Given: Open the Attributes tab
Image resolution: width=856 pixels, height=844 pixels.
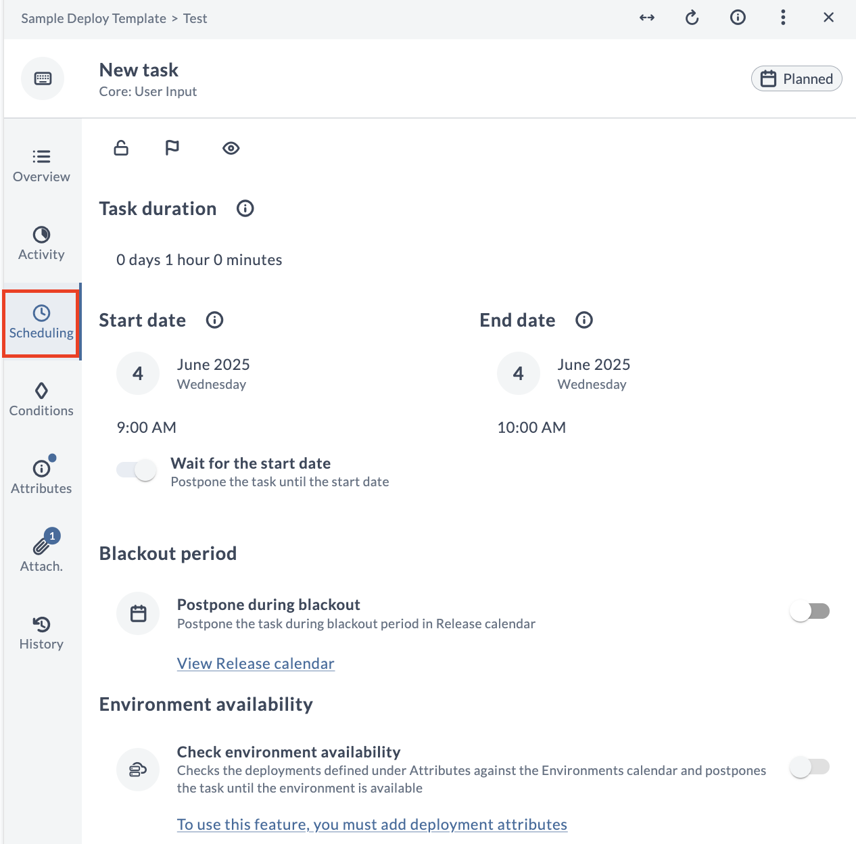Looking at the screenshot, I should tap(41, 478).
